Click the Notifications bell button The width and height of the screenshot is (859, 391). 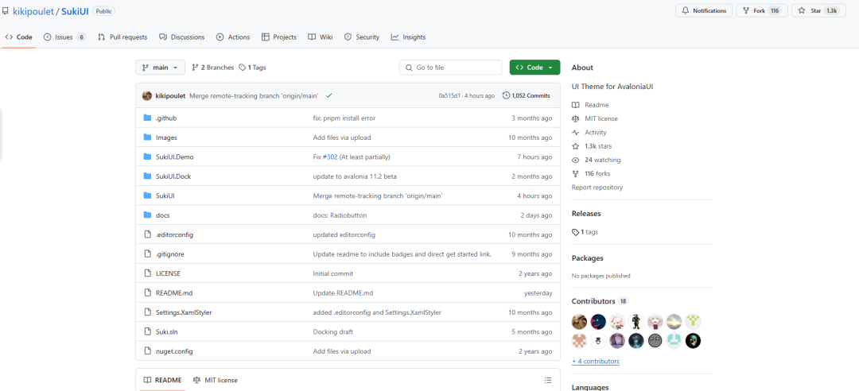(x=704, y=10)
